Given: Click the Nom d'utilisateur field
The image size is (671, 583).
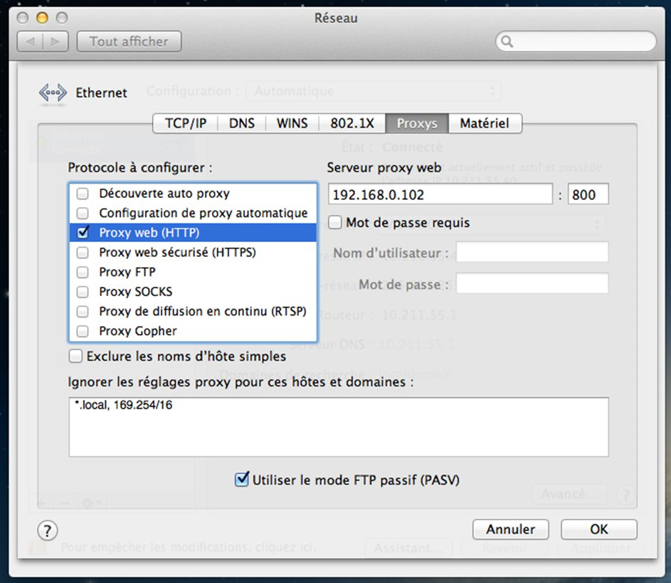Looking at the screenshot, I should tap(532, 252).
